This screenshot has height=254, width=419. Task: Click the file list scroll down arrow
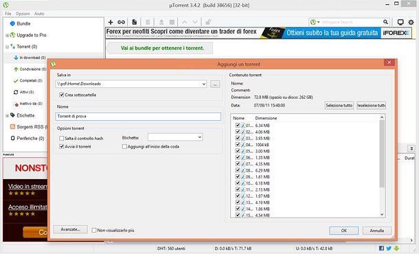coord(382,214)
